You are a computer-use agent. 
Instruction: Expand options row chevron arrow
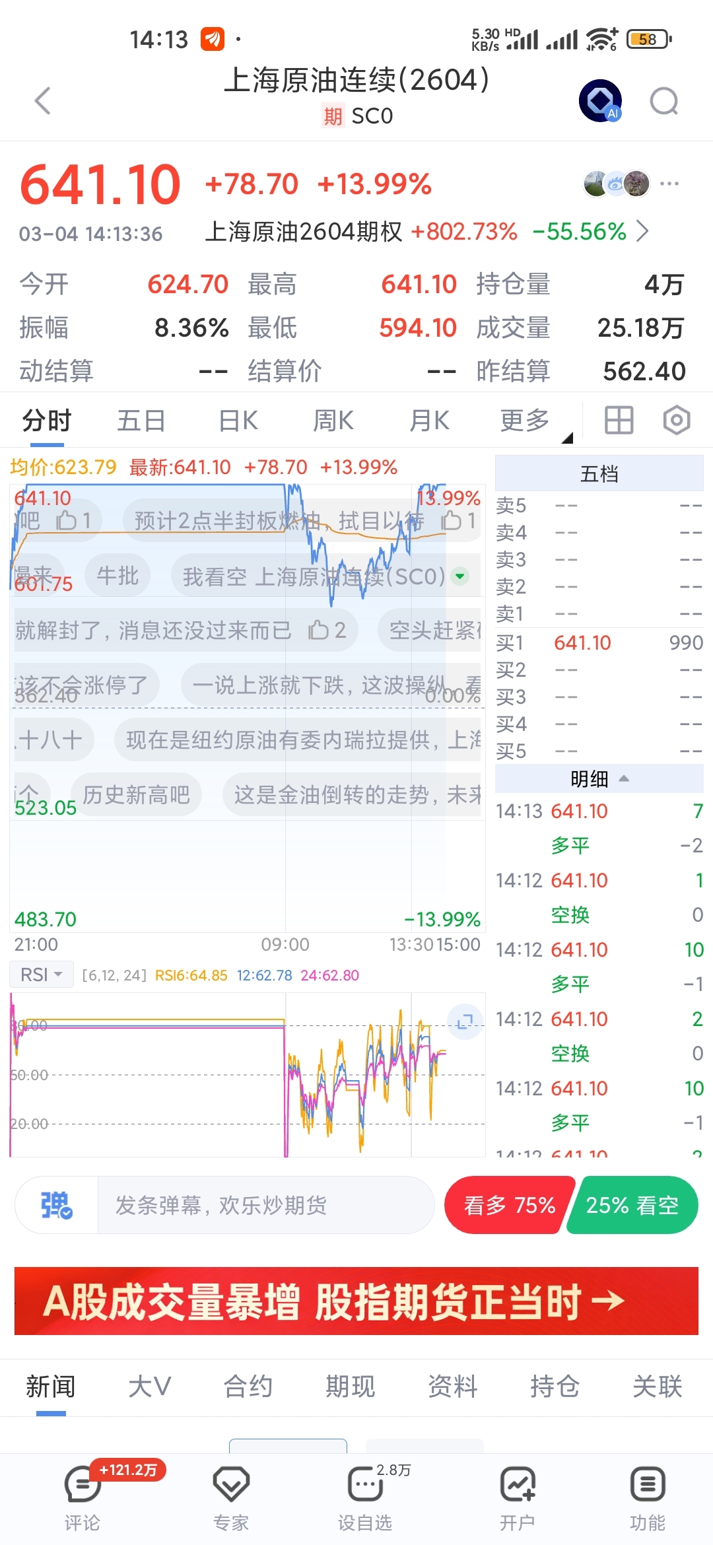coord(642,232)
